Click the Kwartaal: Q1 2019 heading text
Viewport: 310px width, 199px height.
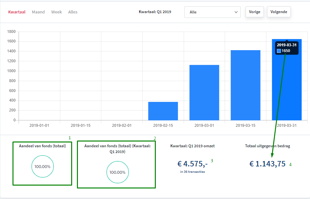[x=155, y=12]
